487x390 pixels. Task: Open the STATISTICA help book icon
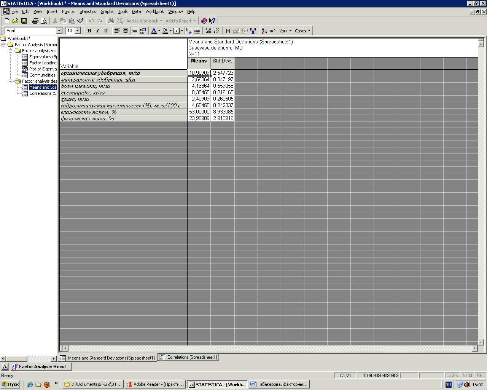(x=204, y=21)
